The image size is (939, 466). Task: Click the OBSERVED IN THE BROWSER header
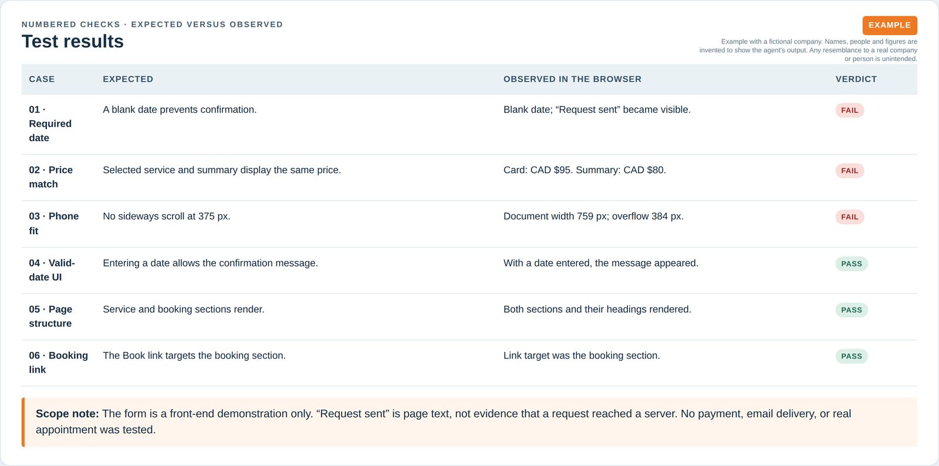point(572,79)
